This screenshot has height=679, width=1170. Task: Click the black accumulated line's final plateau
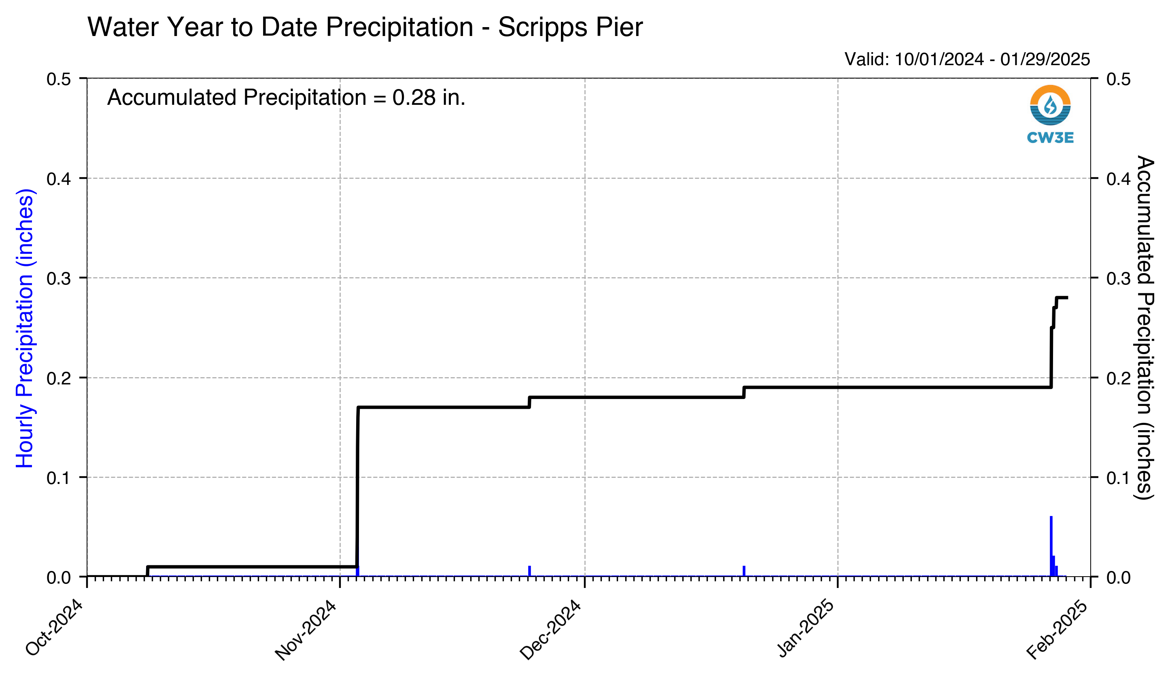1062,297
